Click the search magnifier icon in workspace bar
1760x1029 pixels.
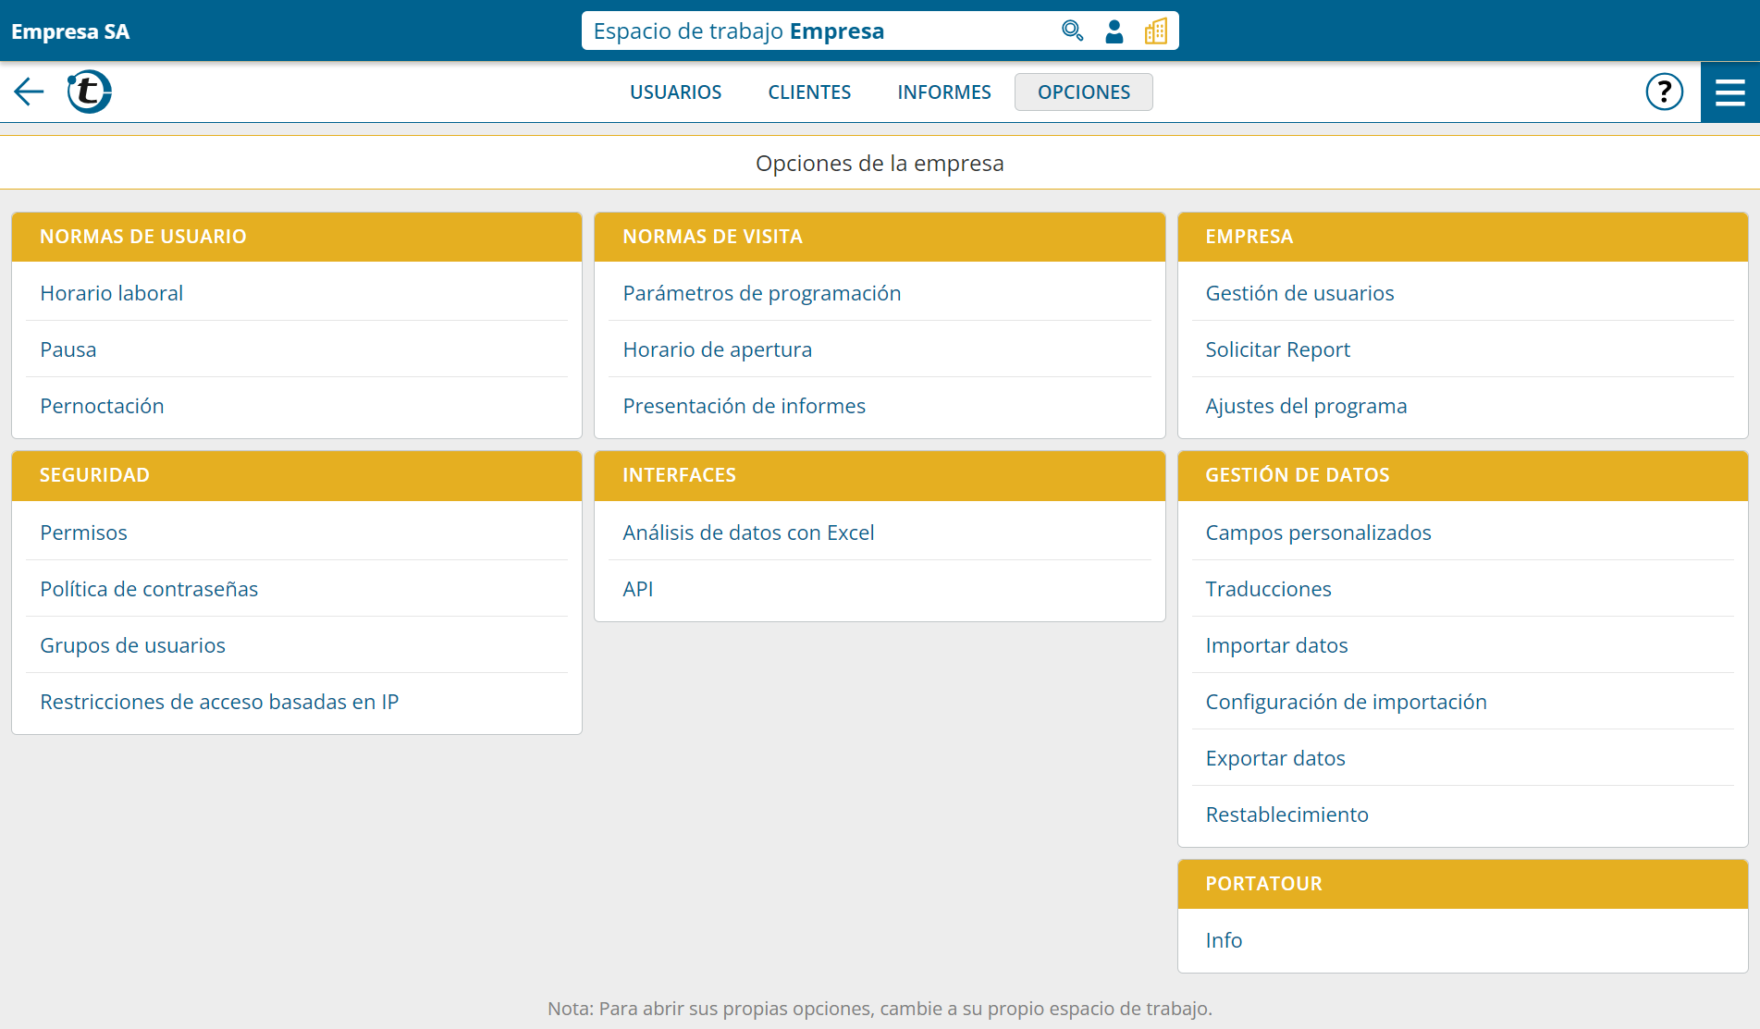1072,31
